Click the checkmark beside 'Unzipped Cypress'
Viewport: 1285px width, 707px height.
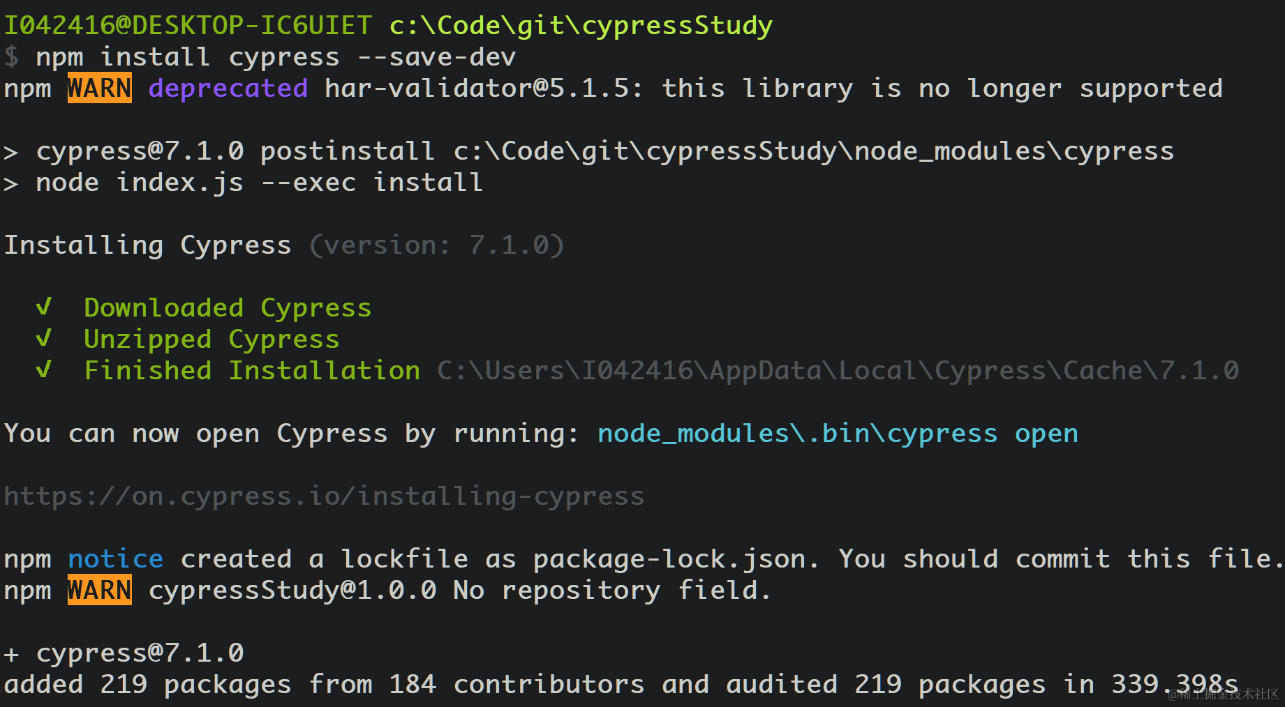[x=43, y=338]
